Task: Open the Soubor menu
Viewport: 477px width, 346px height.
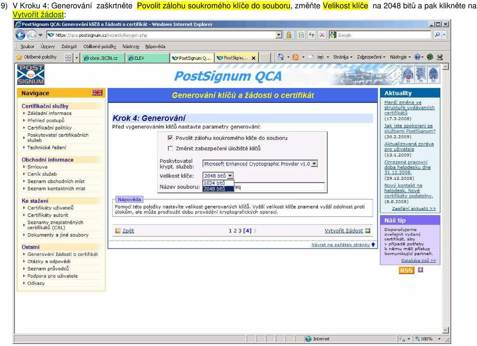Action: point(27,47)
